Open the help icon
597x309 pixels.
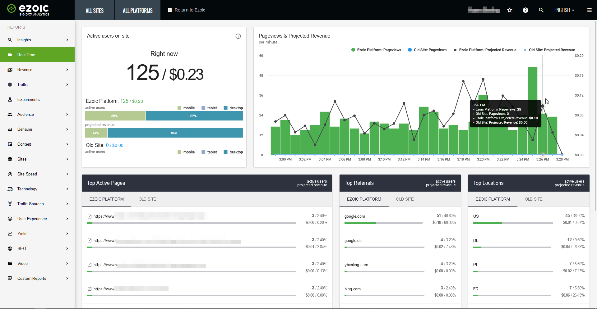pos(525,10)
